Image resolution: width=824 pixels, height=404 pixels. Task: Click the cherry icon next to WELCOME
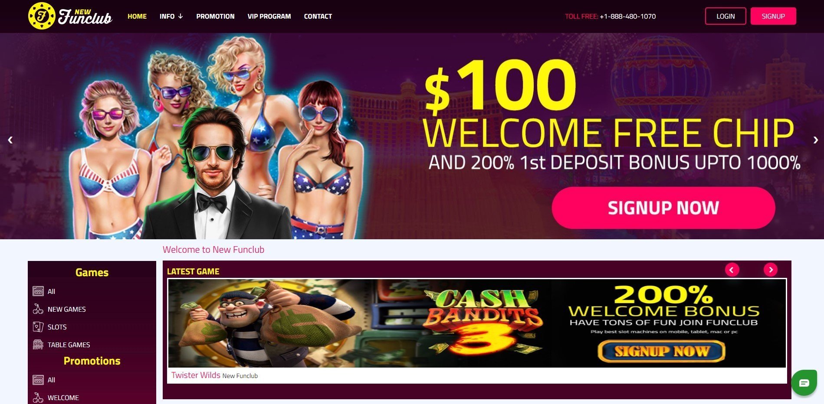click(38, 397)
